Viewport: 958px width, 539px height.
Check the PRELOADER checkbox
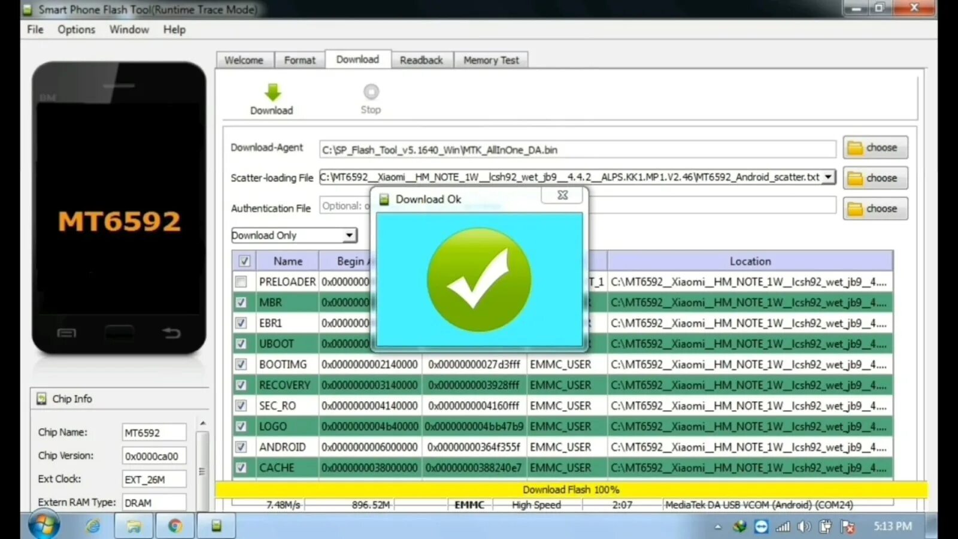(x=241, y=281)
